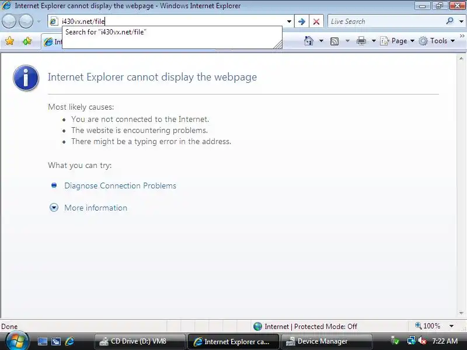Click the muted volume tray icon
The width and height of the screenshot is (467, 350).
click(422, 341)
